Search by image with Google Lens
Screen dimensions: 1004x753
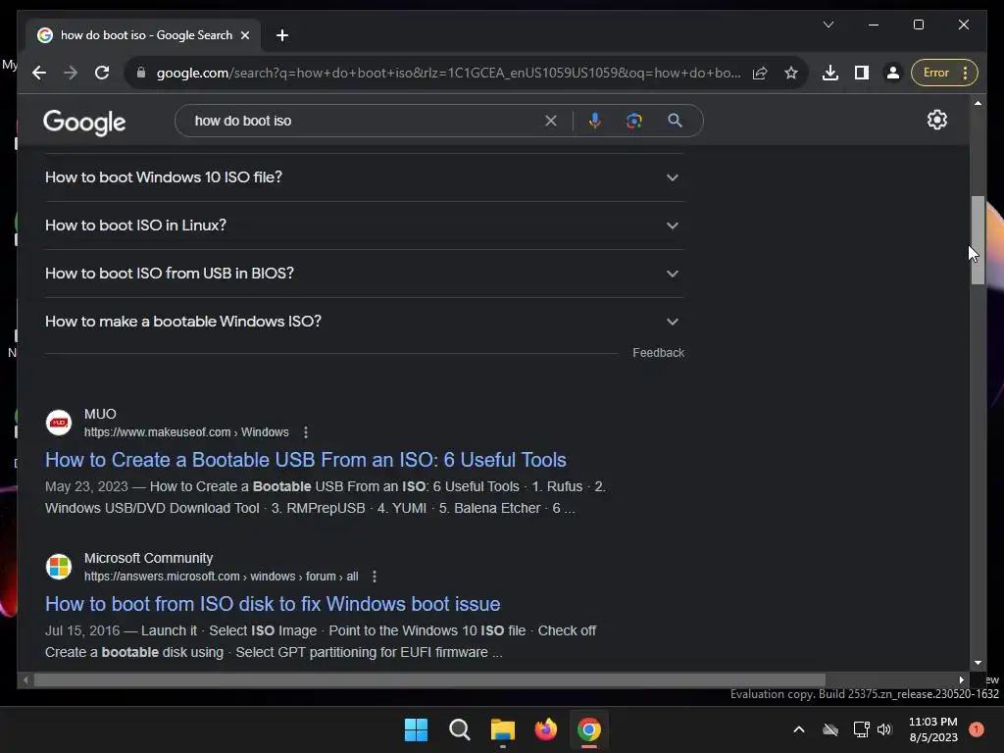(634, 121)
